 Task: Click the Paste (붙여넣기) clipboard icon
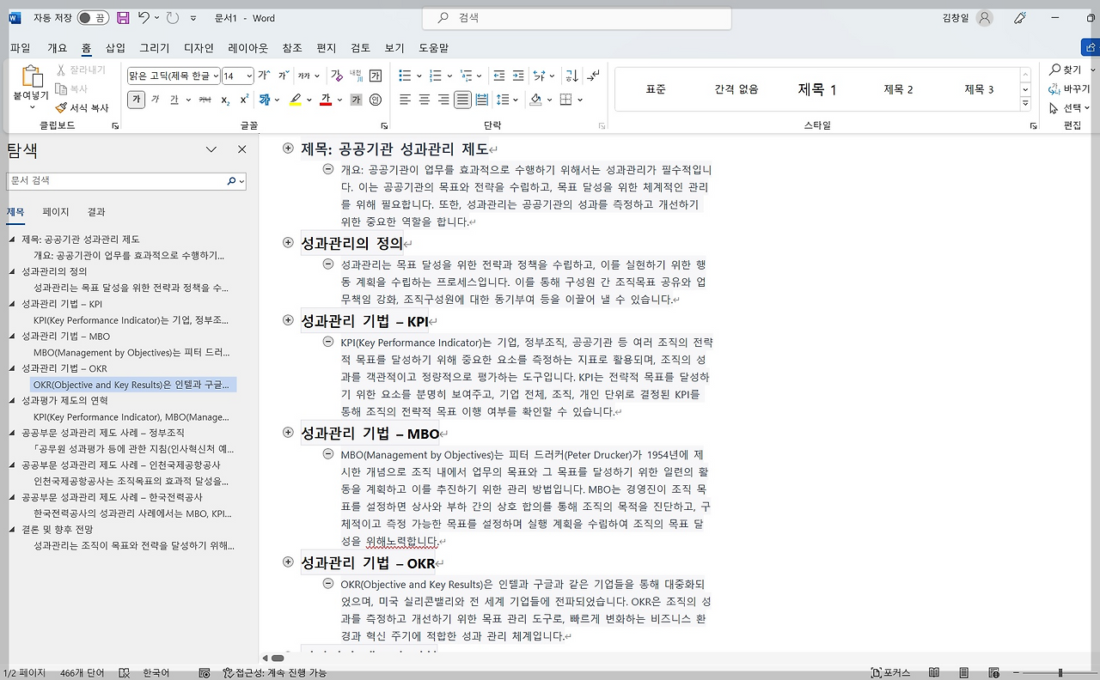pyautogui.click(x=31, y=77)
